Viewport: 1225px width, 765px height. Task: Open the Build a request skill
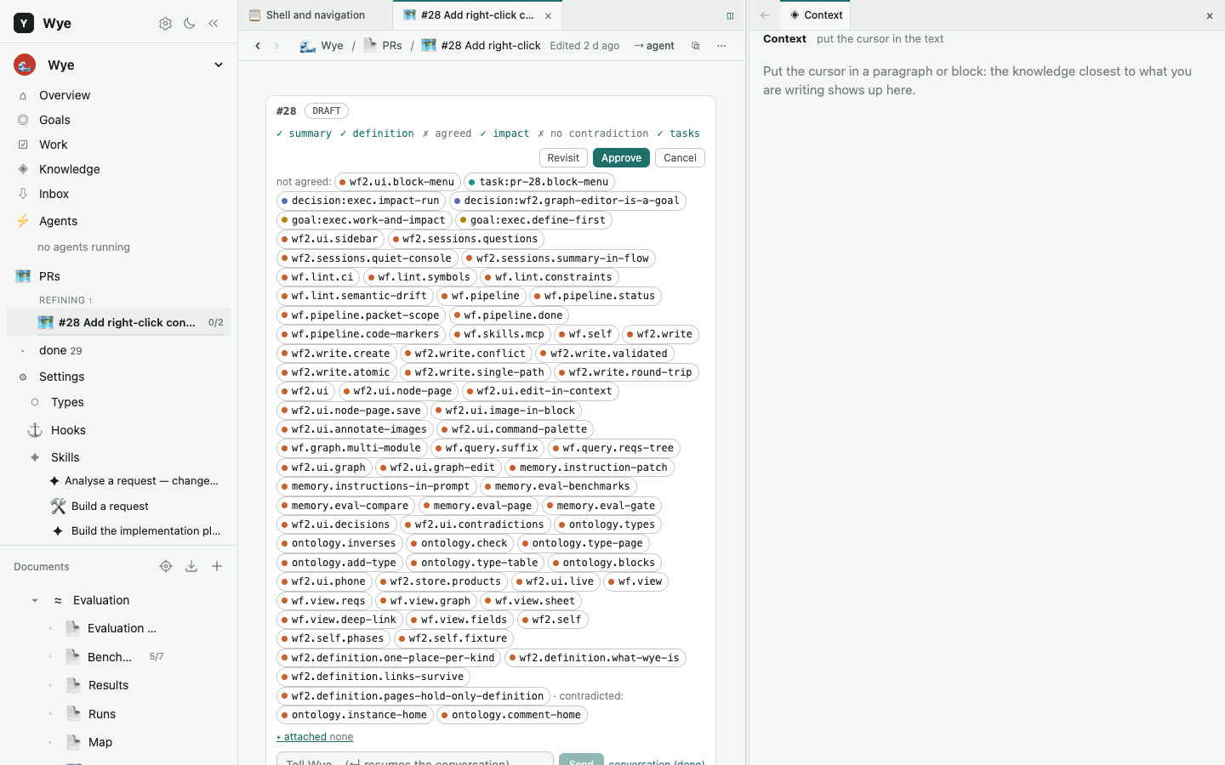110,506
